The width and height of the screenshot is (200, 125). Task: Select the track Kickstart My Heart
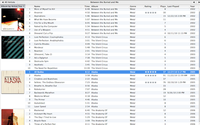(x=43, y=114)
